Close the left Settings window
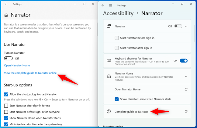Viewport: 197px width, 128px height. (93, 4)
